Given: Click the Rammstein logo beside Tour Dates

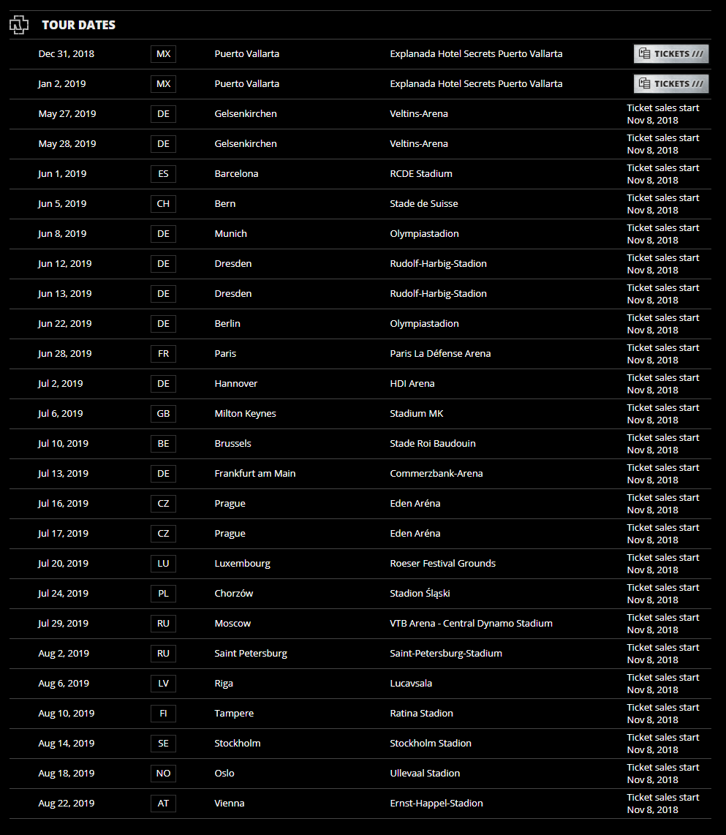Looking at the screenshot, I should tap(19, 26).
